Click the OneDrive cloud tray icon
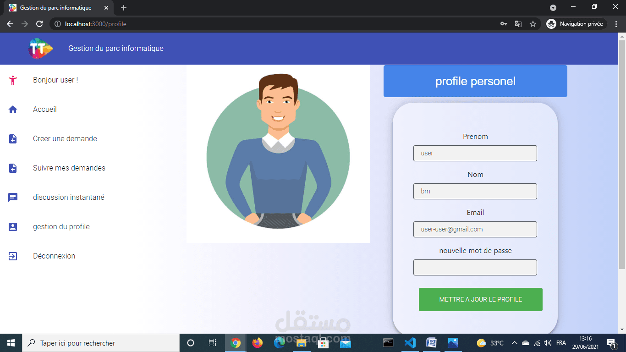626x352 pixels. [526, 343]
